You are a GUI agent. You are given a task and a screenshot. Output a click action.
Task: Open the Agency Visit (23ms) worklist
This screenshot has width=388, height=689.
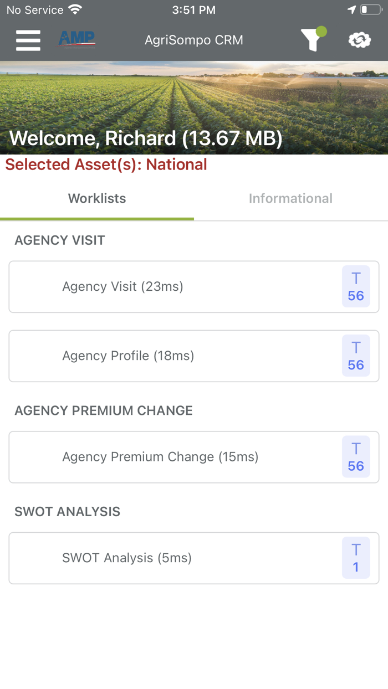pyautogui.click(x=166, y=286)
